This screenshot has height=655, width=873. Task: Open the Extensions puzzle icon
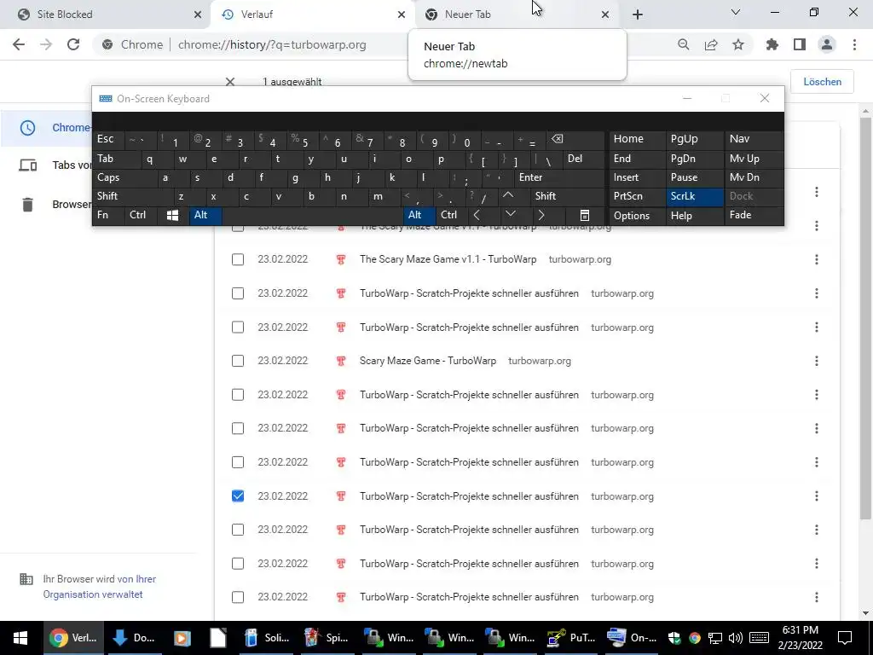(772, 44)
